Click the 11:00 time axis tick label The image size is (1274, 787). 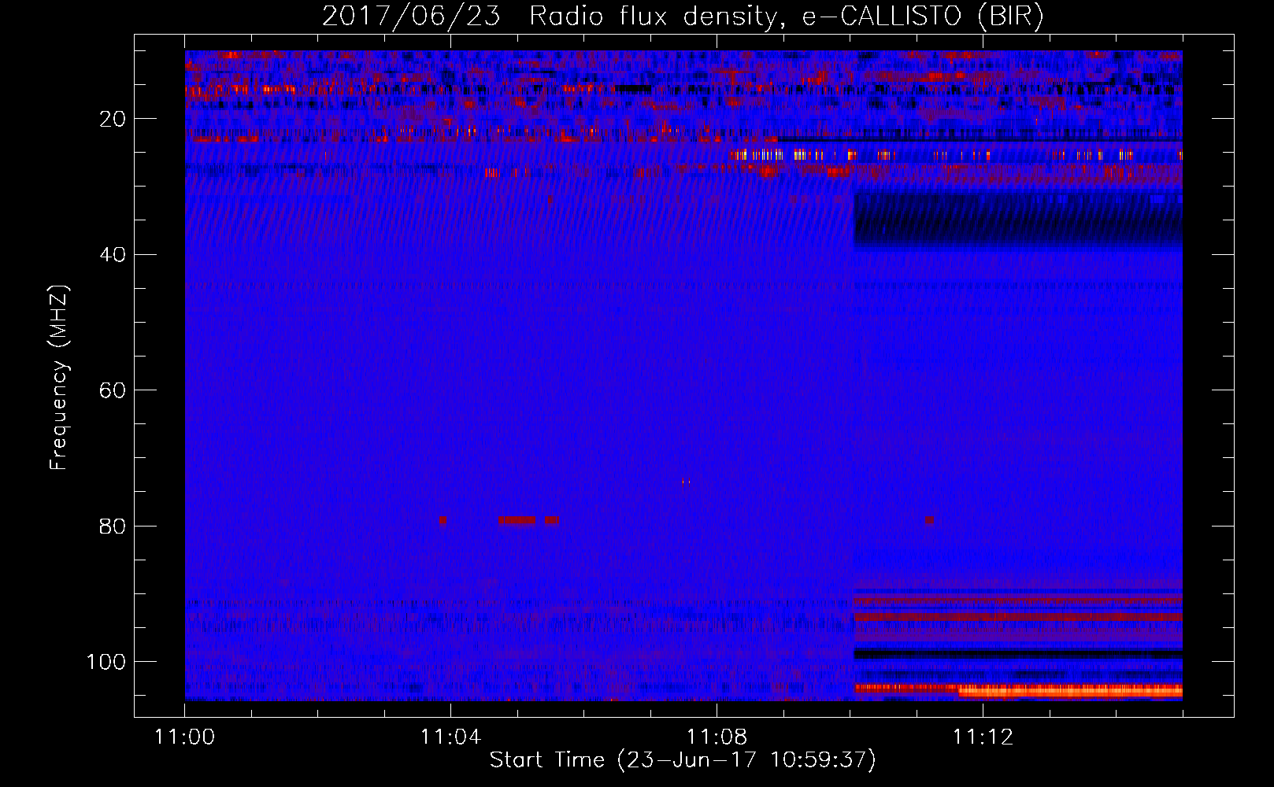tap(184, 737)
